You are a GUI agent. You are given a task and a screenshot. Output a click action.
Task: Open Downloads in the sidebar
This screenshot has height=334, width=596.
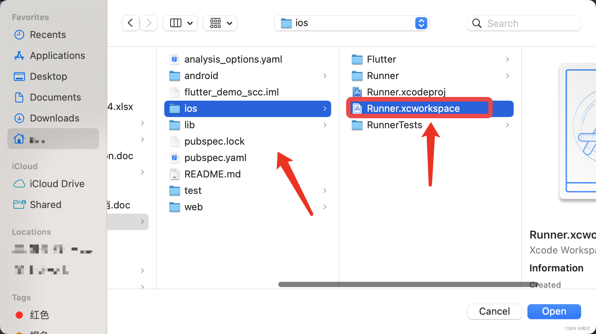click(53, 118)
